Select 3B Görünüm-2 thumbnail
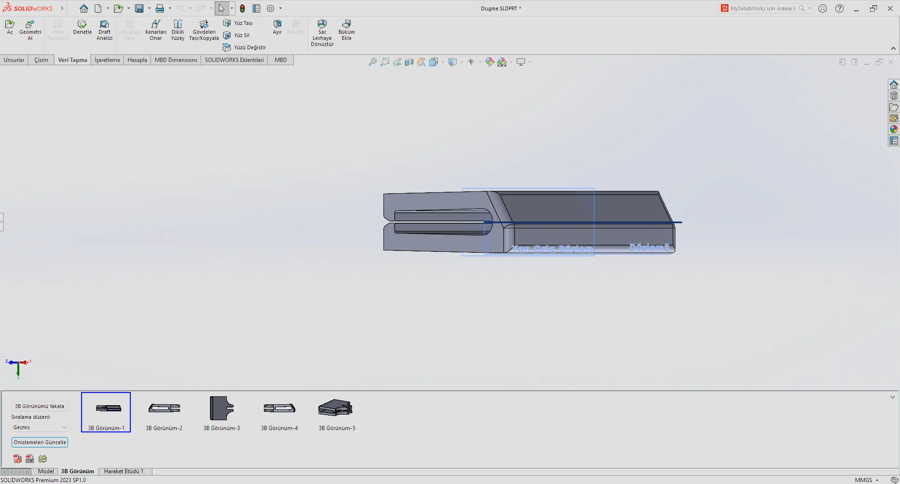 click(164, 413)
